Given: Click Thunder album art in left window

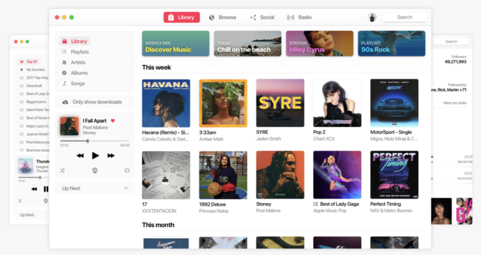Looking at the screenshot, I should [26, 165].
